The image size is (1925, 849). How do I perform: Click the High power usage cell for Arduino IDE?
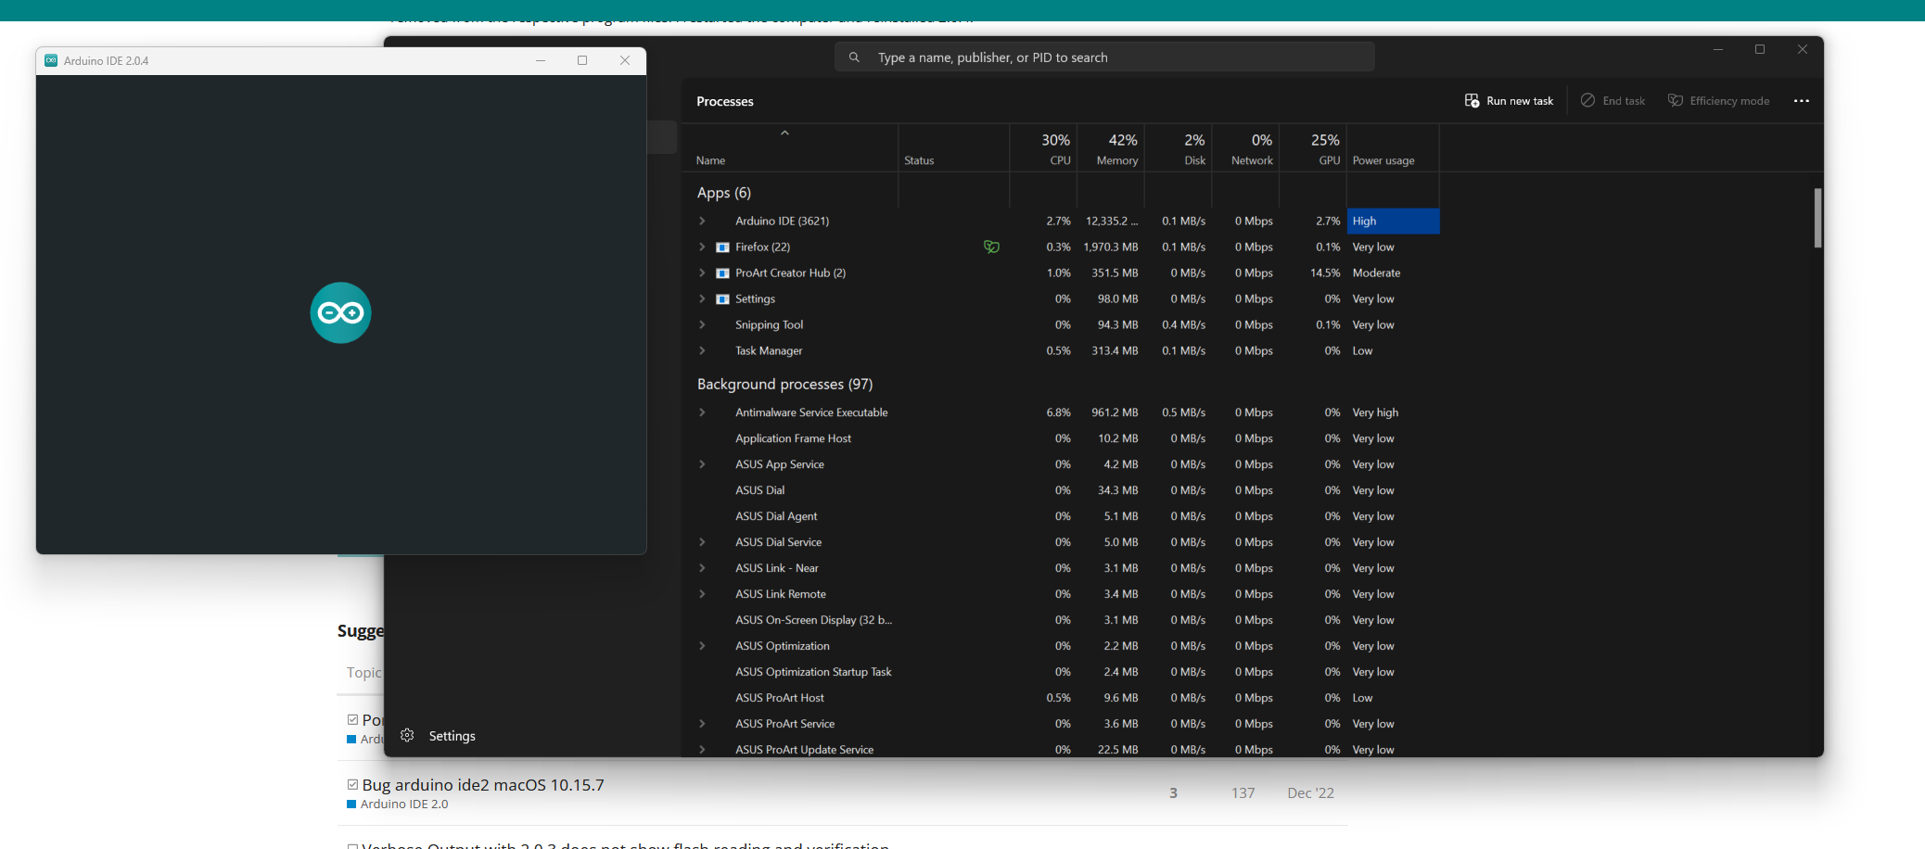[x=1393, y=222]
